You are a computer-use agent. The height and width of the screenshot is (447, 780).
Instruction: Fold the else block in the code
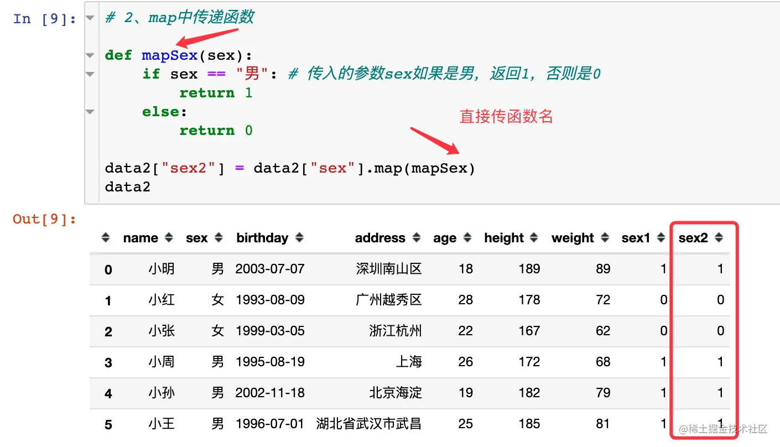(90, 112)
